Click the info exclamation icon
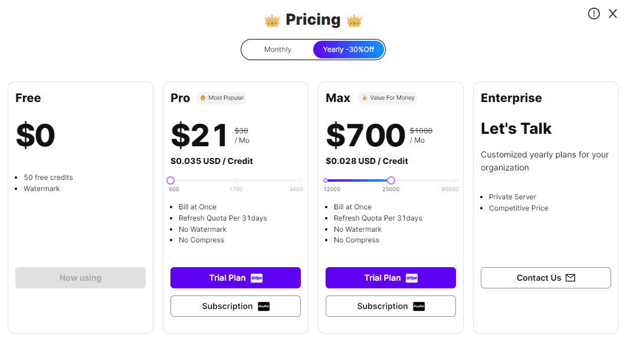Image resolution: width=630 pixels, height=345 pixels. click(x=594, y=14)
